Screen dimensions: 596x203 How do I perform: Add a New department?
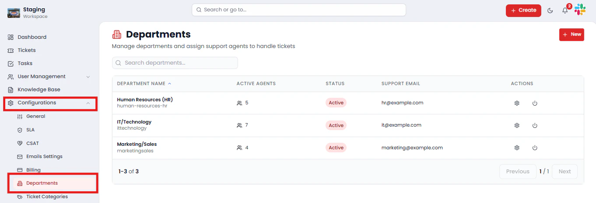click(x=571, y=34)
